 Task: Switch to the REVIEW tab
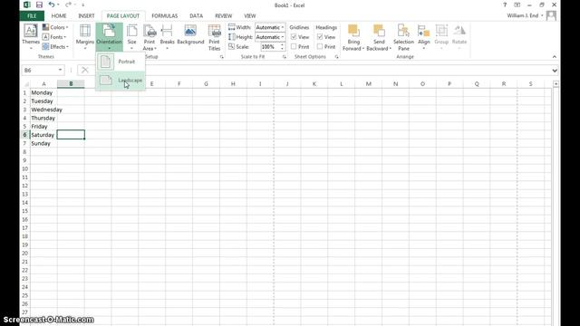pyautogui.click(x=224, y=16)
